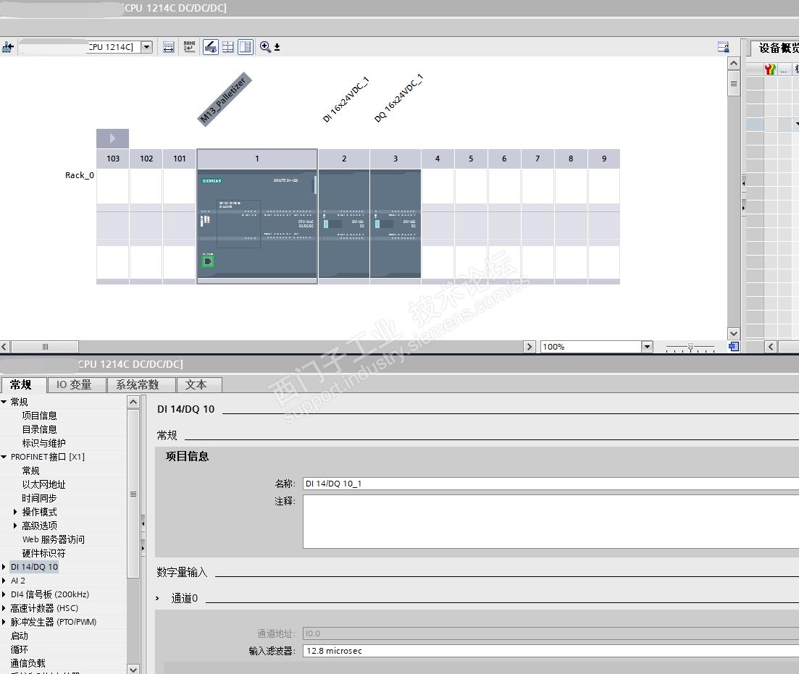The image size is (799, 674).
Task: Click the zoom slider handle
Action: coord(690,347)
